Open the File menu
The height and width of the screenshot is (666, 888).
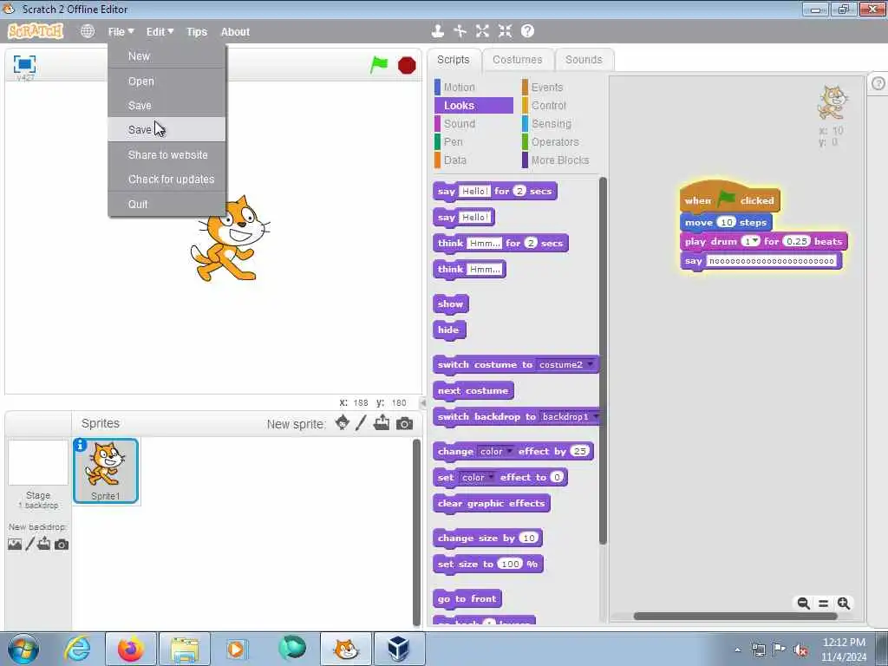click(121, 32)
